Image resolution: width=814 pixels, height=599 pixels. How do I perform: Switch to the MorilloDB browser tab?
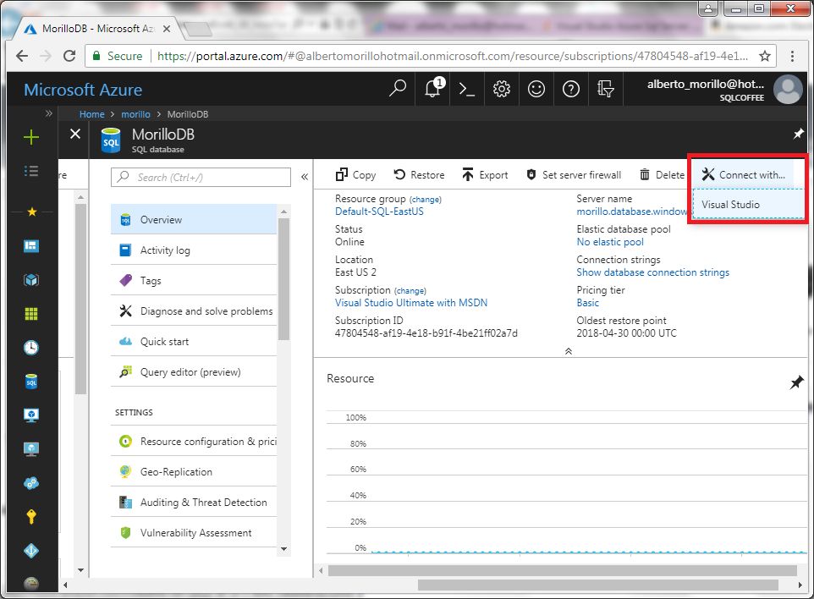(97, 29)
